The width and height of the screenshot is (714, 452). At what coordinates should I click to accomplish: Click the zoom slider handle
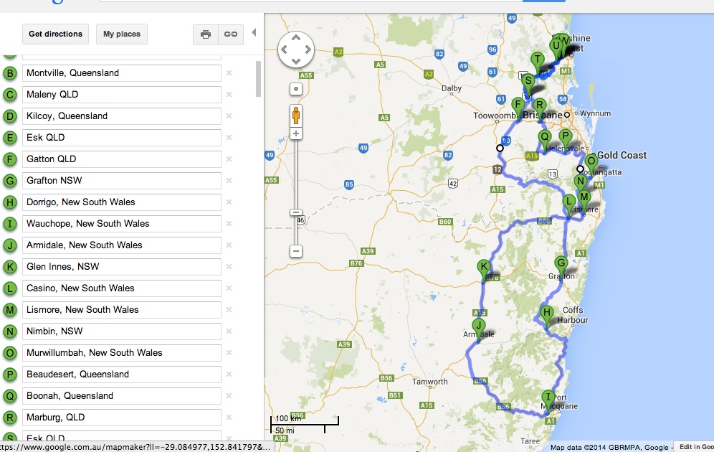coord(296,212)
